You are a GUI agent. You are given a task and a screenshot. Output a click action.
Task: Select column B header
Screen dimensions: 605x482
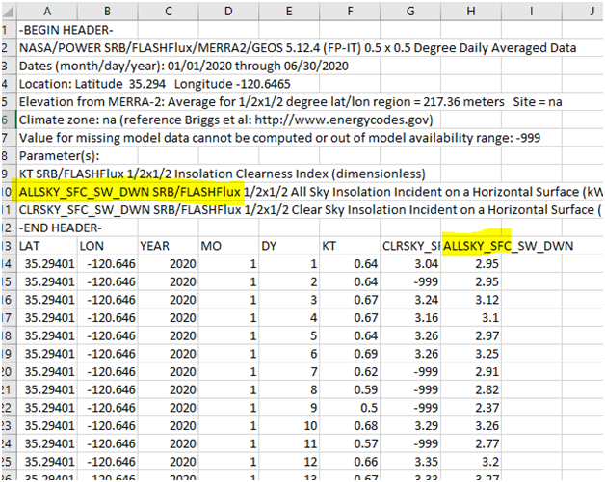(x=107, y=12)
